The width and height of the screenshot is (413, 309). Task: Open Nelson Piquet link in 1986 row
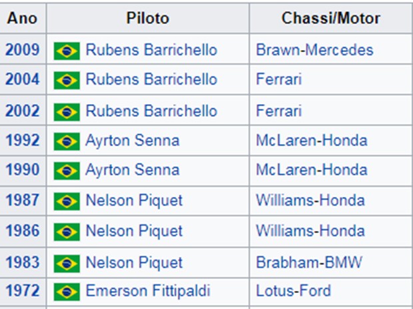tap(134, 231)
